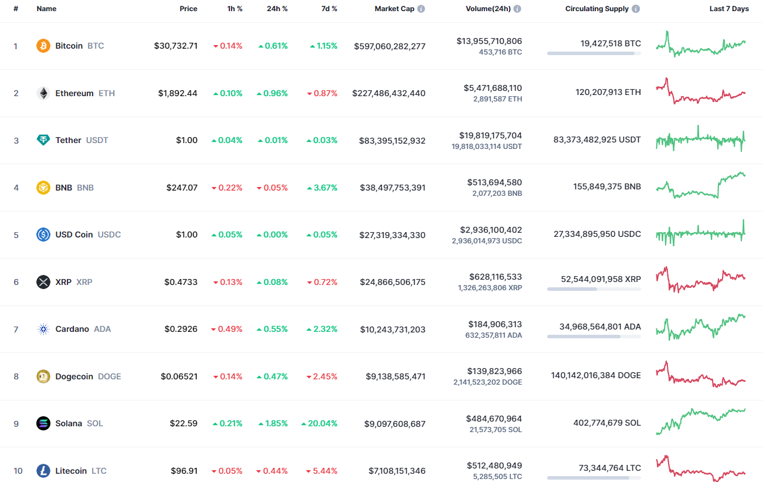Click the XRP logo icon

43,281
